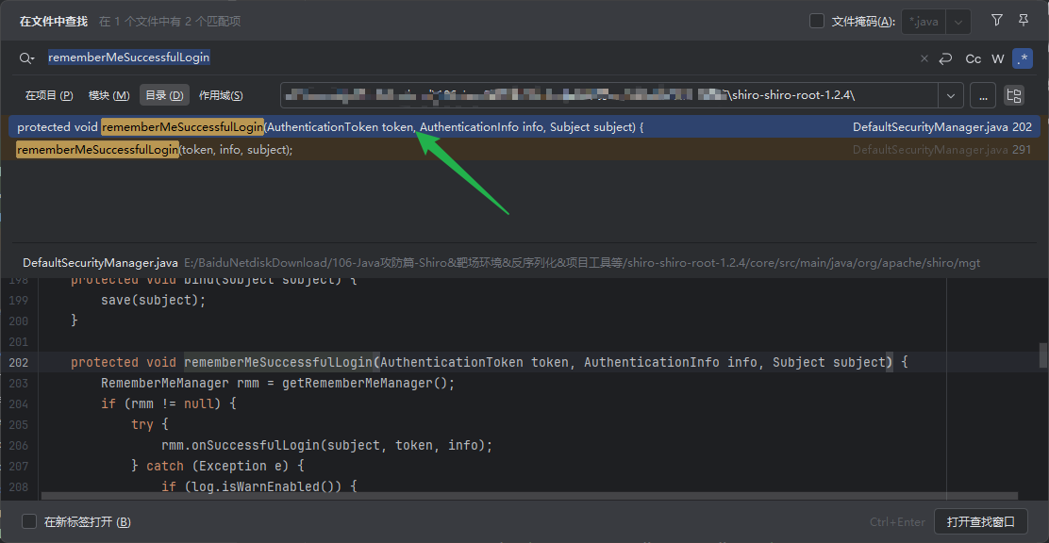The height and width of the screenshot is (543, 1049).
Task: Expand the *.java file mask dropdown
Action: tap(958, 22)
